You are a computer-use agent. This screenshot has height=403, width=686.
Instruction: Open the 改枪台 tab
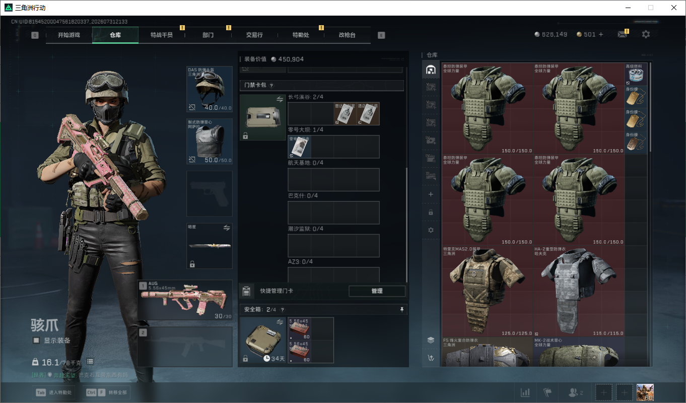click(x=347, y=35)
